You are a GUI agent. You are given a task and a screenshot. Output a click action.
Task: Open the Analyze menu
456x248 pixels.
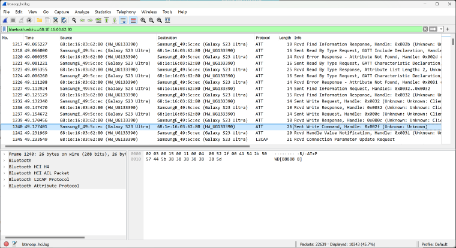pyautogui.click(x=82, y=12)
